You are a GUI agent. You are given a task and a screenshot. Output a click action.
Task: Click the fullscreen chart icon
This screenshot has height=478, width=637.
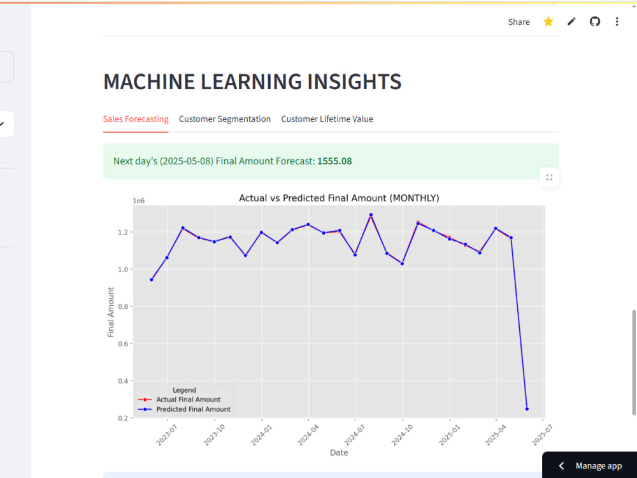pyautogui.click(x=549, y=177)
